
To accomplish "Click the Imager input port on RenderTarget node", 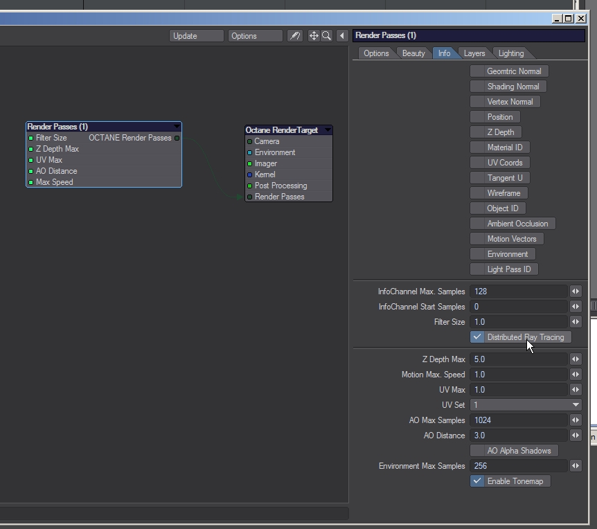I will [250, 163].
